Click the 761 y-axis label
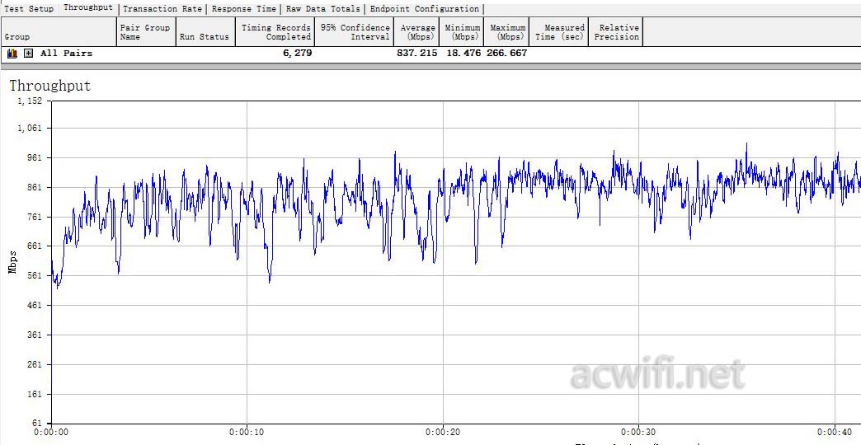 pos(34,218)
